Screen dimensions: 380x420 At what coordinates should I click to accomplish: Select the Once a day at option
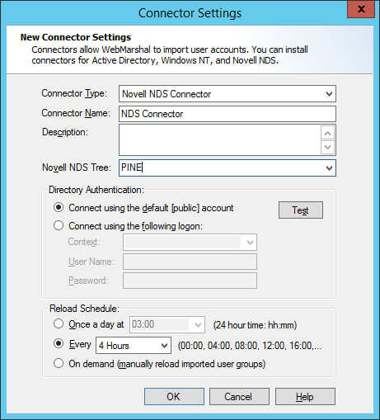59,323
